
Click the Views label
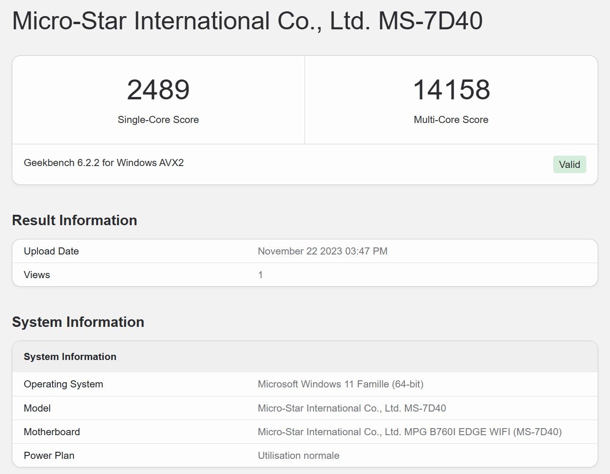coord(37,275)
